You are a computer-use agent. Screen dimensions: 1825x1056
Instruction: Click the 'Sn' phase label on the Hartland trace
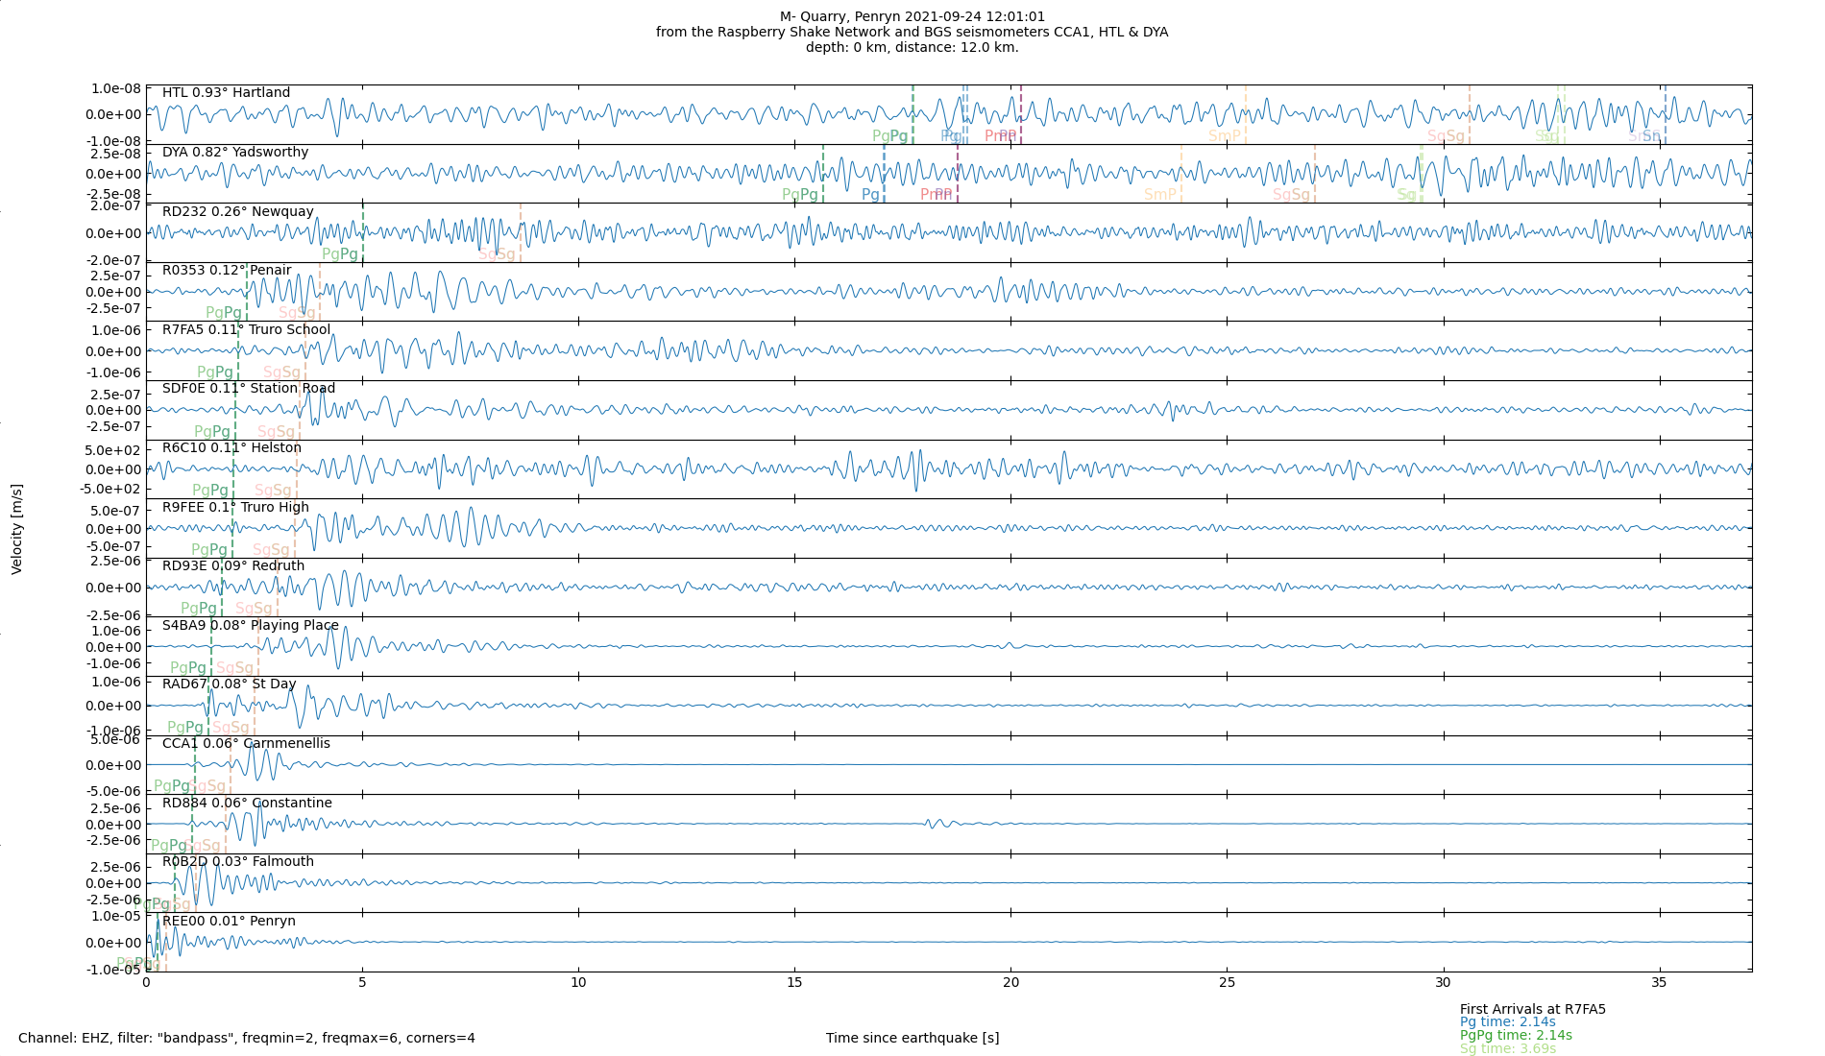click(1651, 135)
